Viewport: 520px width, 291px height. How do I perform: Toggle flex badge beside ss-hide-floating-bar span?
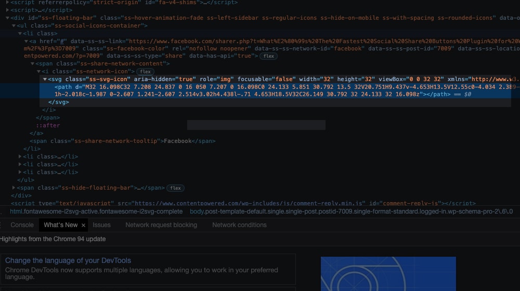175,188
